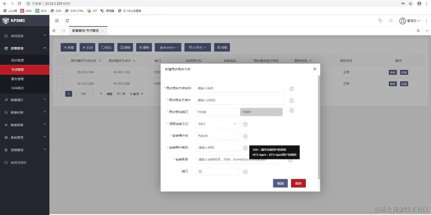
Task: Open the 远程连接方式 SSH dropdown
Action: click(x=217, y=124)
